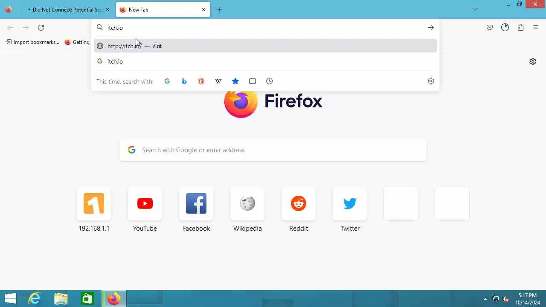Open the Extensions puzzle icon
The image size is (546, 307).
520,28
